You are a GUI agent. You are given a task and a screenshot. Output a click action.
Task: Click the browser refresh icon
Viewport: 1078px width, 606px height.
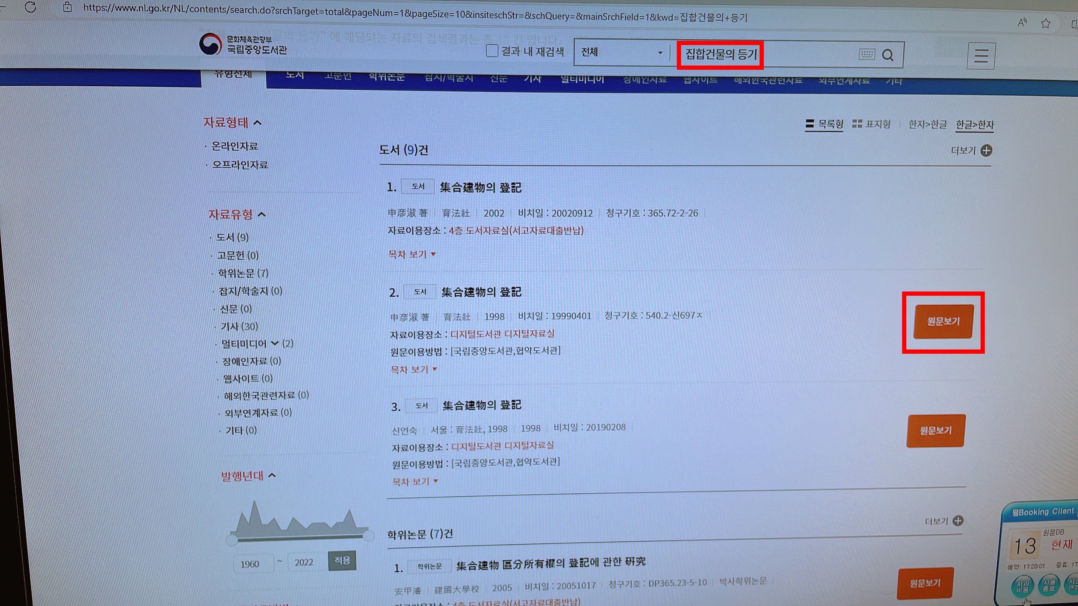coord(30,7)
